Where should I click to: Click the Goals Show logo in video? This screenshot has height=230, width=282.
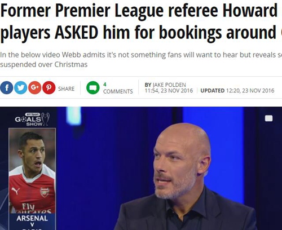coord(32,120)
